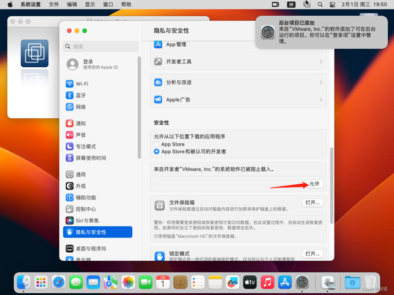Open the 显示 menu
Image resolution: width=394 pixels, height=295 pixels.
90,4
